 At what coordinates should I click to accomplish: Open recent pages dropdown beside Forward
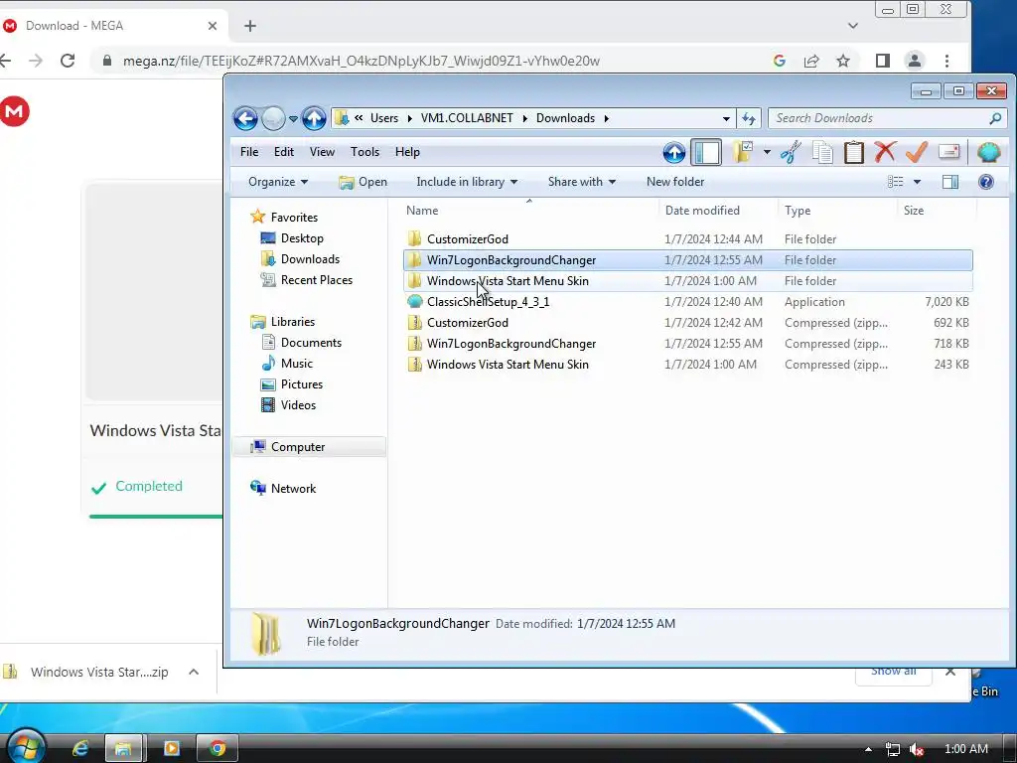pyautogui.click(x=293, y=119)
